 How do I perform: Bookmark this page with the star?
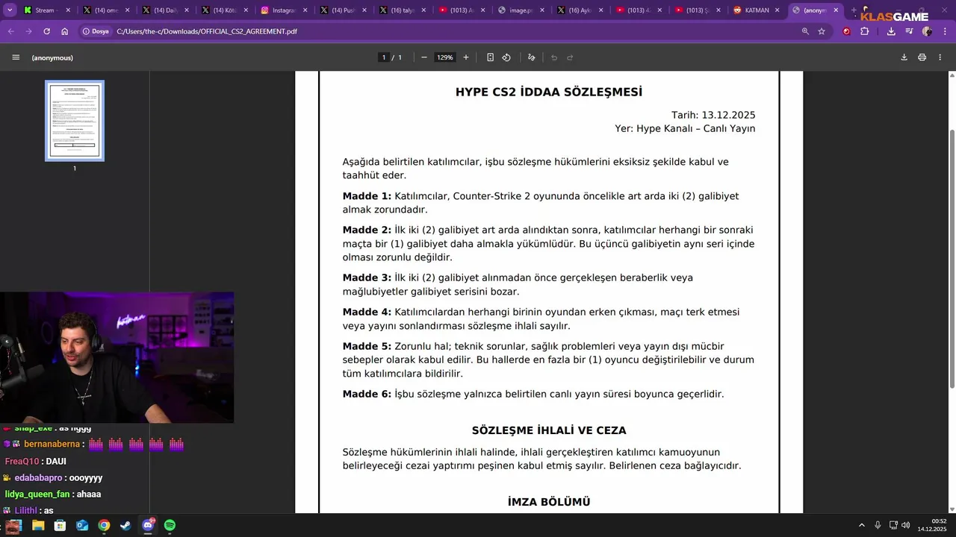coord(822,31)
